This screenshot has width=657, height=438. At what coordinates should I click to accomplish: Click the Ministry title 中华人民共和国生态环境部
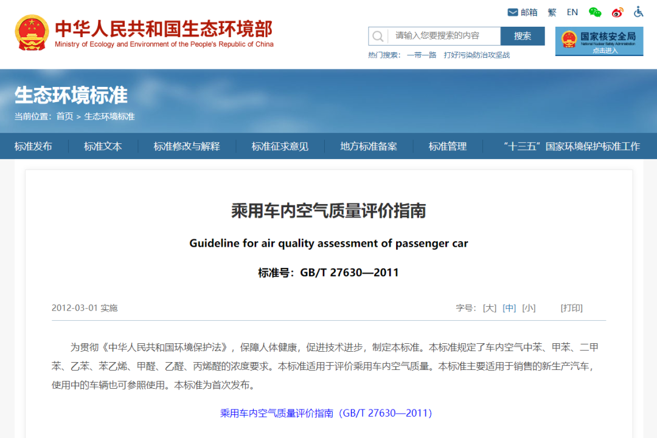164,29
